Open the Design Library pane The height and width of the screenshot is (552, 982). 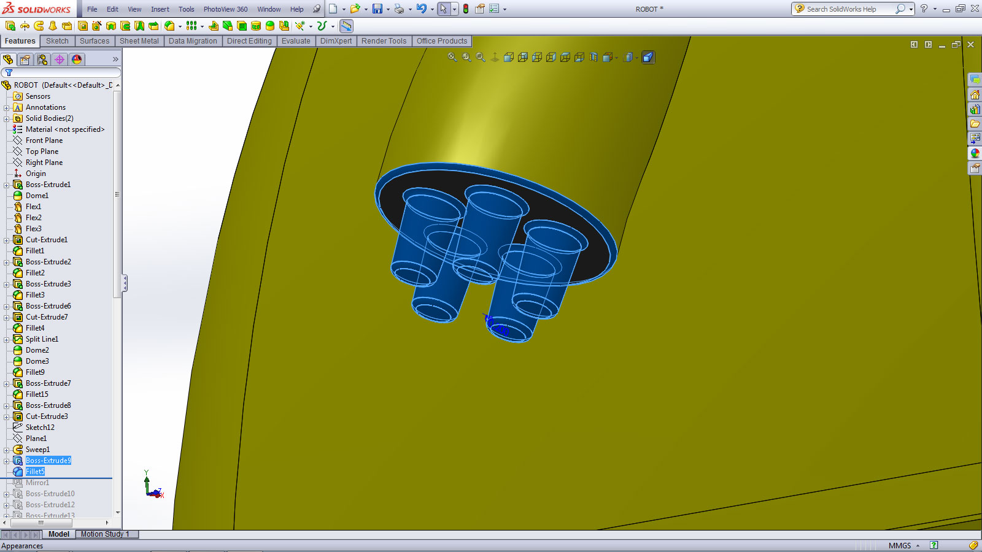coord(975,109)
